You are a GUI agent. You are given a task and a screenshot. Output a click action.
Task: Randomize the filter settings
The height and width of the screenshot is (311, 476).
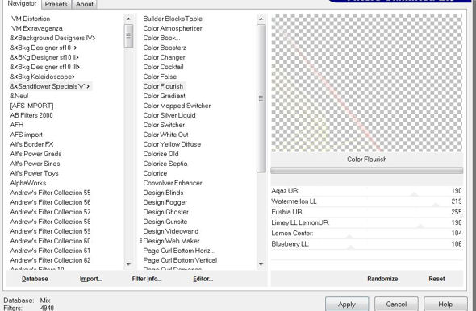tap(382, 279)
